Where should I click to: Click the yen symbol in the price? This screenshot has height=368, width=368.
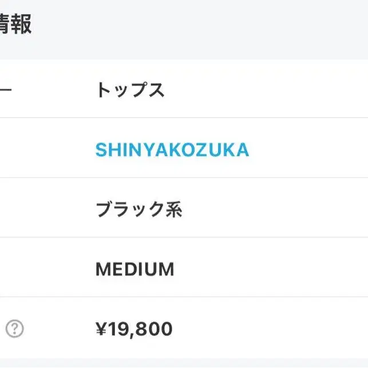(x=102, y=329)
